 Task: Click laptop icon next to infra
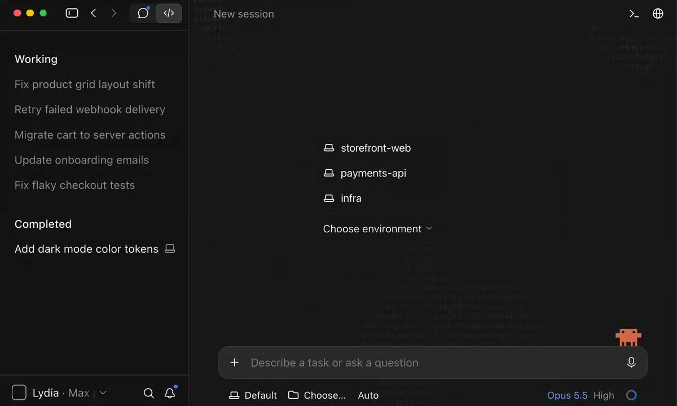click(329, 198)
